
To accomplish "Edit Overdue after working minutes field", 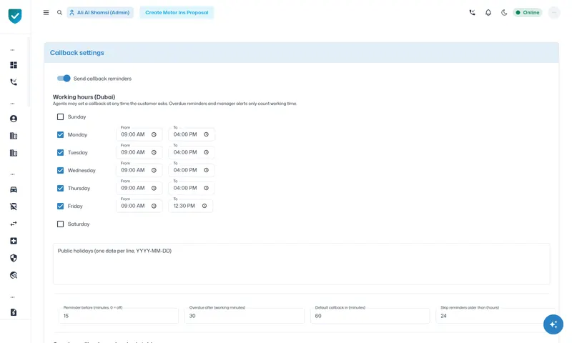I will click(245, 316).
